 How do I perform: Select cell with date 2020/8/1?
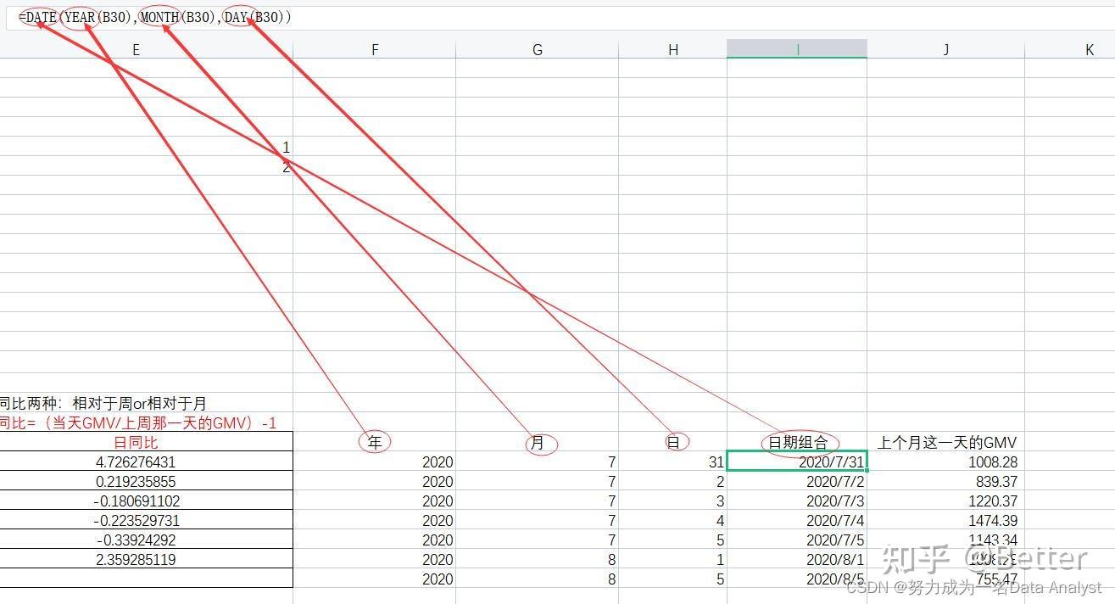pos(797,559)
